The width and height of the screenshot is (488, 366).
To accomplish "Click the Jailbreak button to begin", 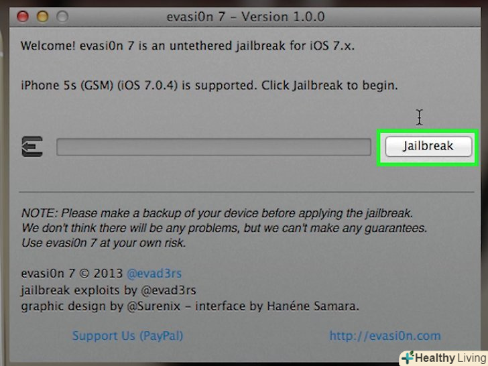I will tap(428, 146).
